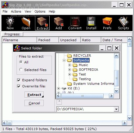The image size is (134, 133).
Task: Select the Selected files radio option
Action: coord(21,70)
